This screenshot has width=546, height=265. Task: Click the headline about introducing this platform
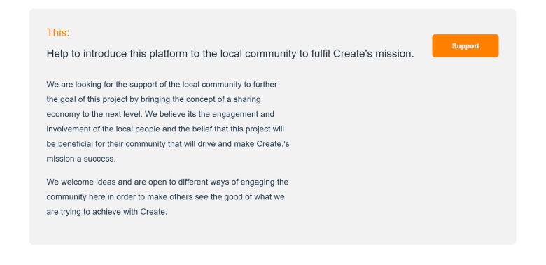230,54
